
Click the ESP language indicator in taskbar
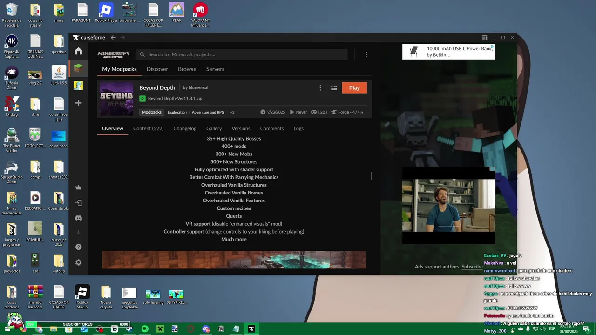552,329
